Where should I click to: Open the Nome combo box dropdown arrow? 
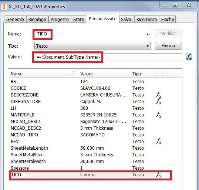[x=148, y=34]
